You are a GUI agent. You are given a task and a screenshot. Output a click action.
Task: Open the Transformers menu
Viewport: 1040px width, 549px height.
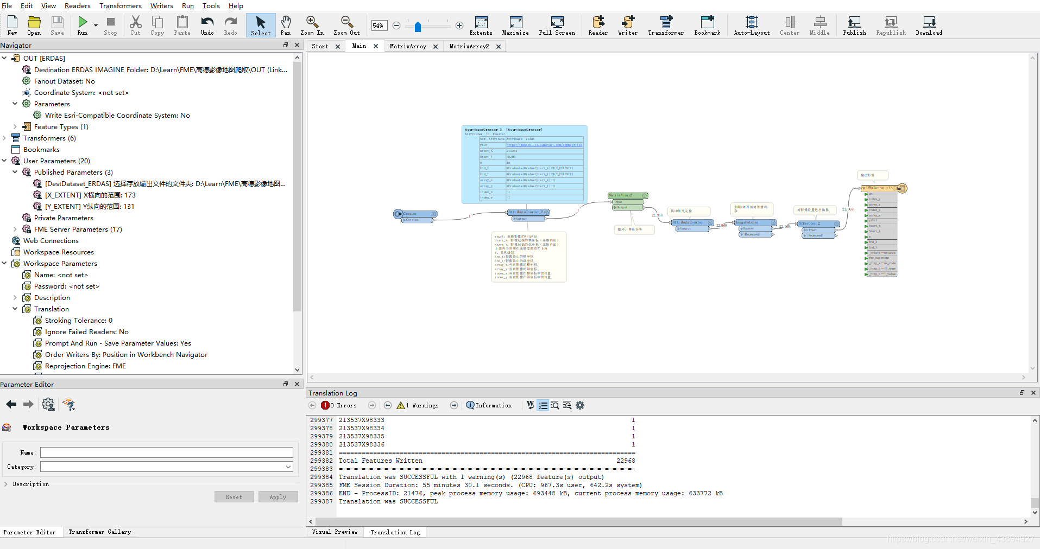coord(121,5)
